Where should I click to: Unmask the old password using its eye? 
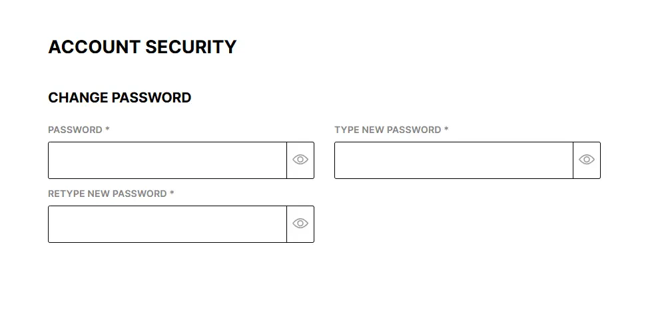point(300,160)
